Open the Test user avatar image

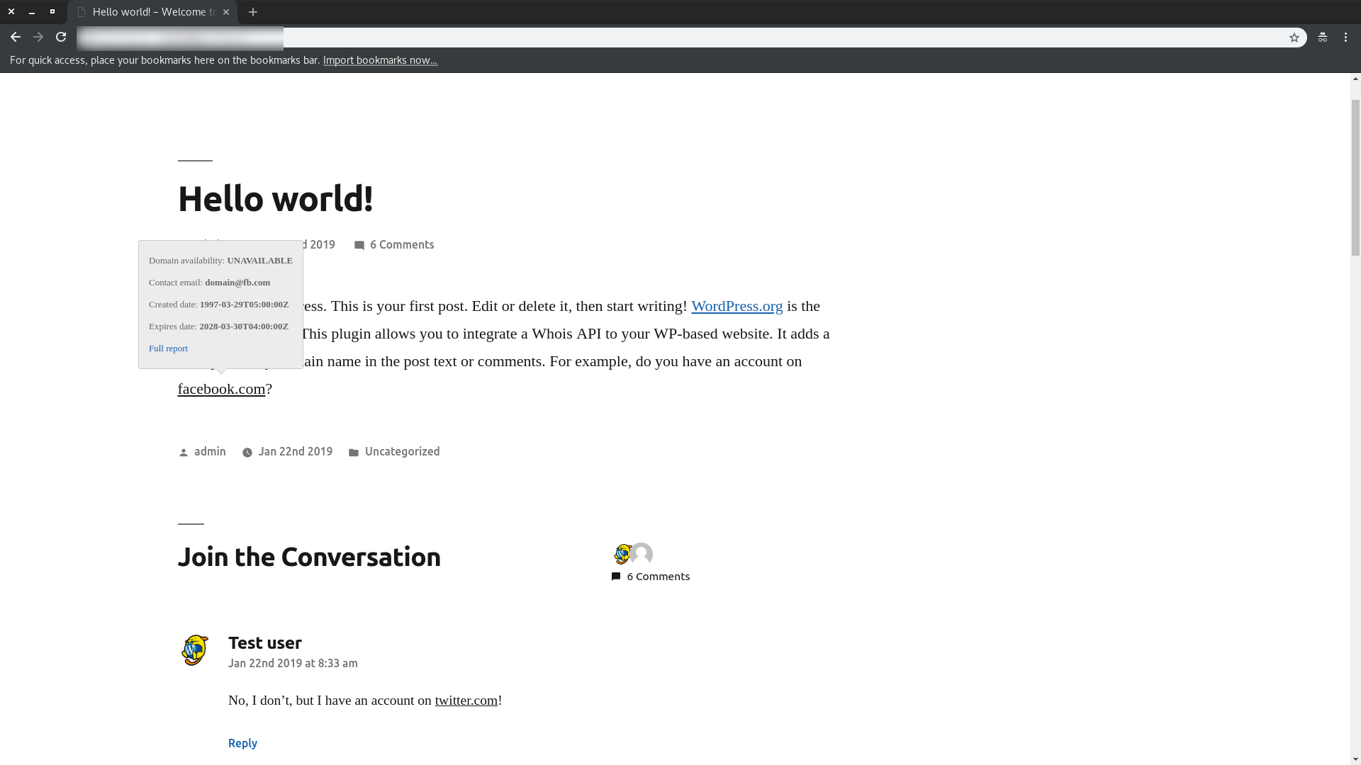(195, 650)
